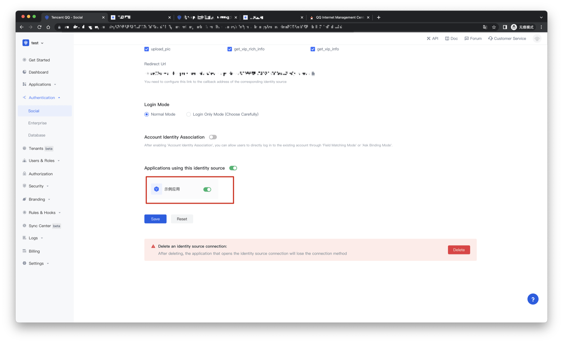Open the Billing section

tap(34, 251)
